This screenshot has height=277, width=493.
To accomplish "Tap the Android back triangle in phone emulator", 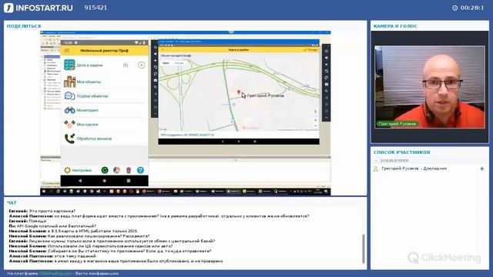I will click(80, 181).
